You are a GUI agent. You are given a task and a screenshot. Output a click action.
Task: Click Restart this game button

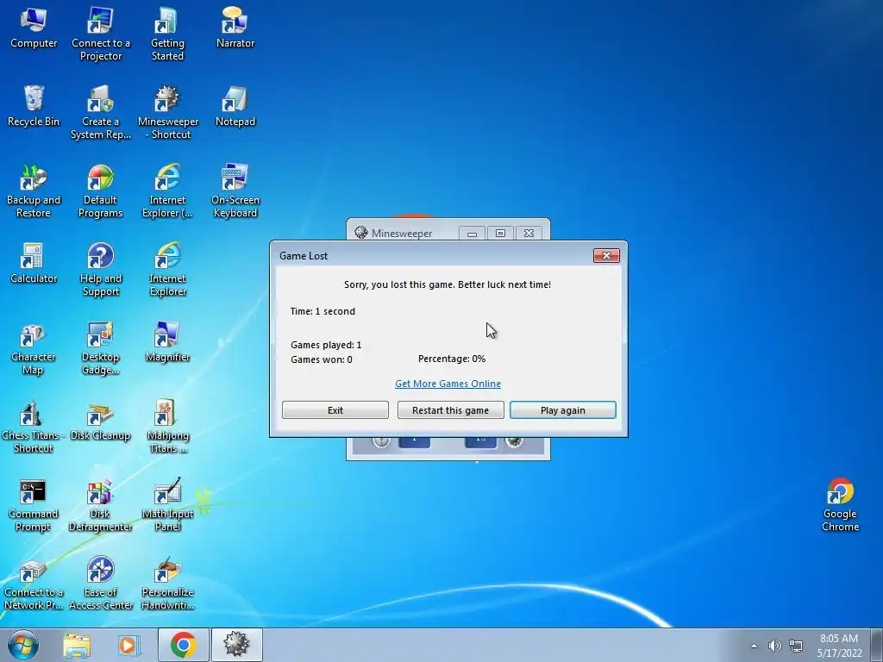pos(450,409)
